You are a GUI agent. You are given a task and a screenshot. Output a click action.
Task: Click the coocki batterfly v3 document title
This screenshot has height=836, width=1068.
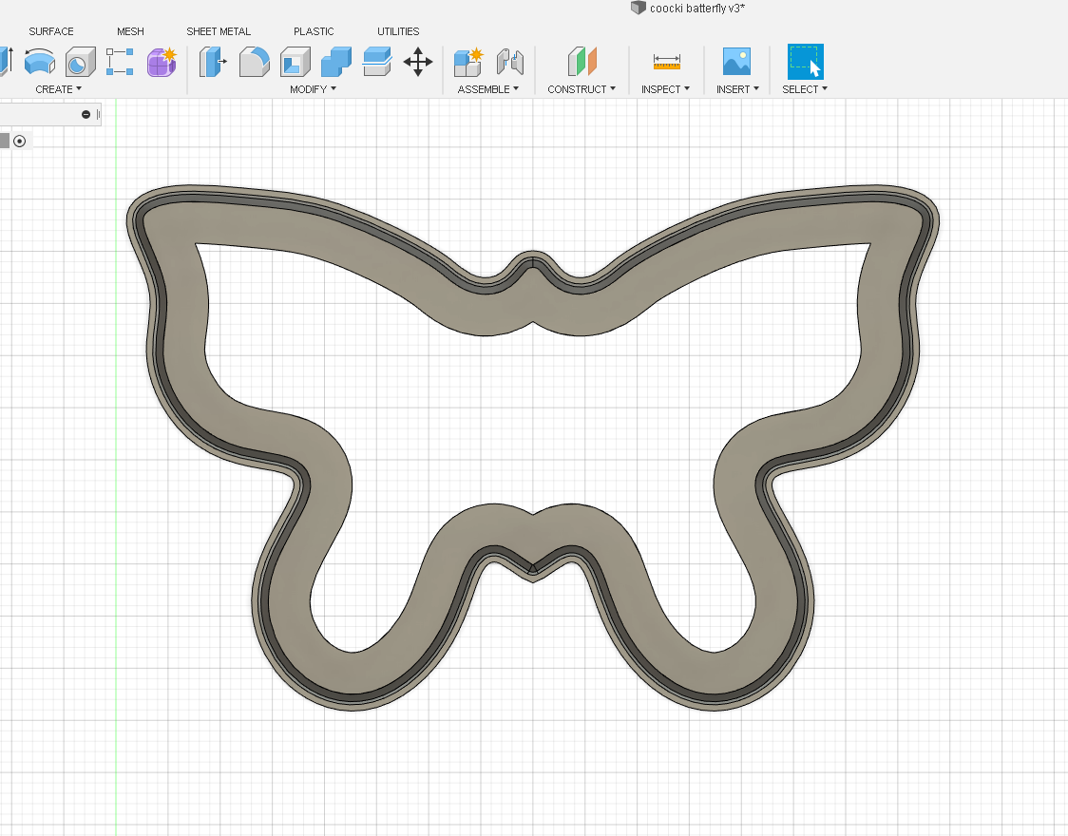(696, 8)
